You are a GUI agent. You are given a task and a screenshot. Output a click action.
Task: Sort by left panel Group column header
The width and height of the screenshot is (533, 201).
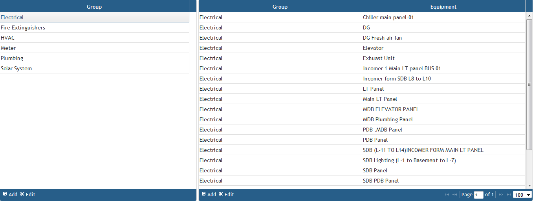pyautogui.click(x=94, y=7)
